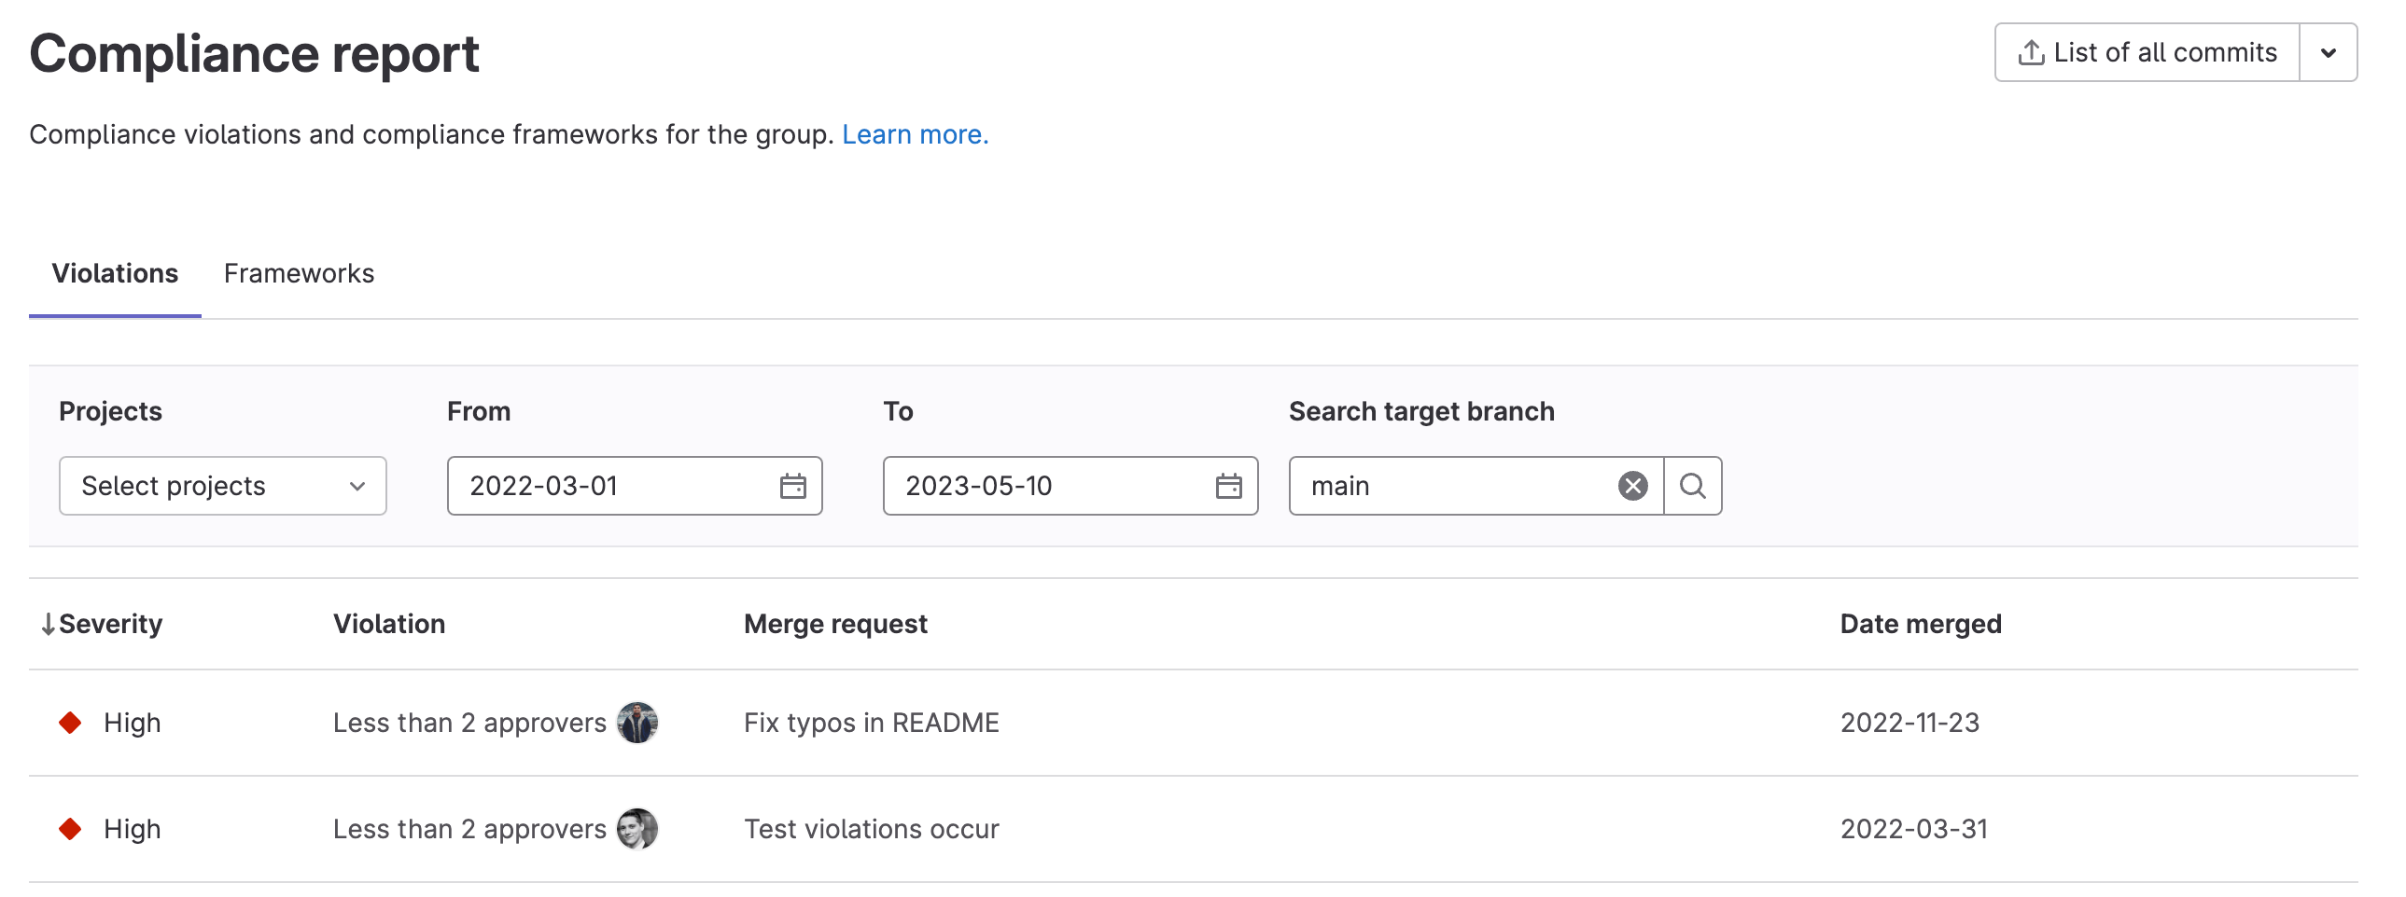2406x897 pixels.
Task: Click the List of all commits button
Action: tap(2147, 52)
